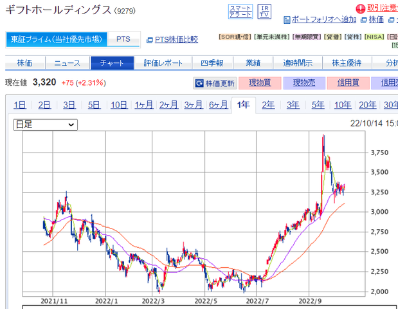The height and width of the screenshot is (309, 398).
Task: Click the 株価 link near portfolio
Action: (376, 19)
